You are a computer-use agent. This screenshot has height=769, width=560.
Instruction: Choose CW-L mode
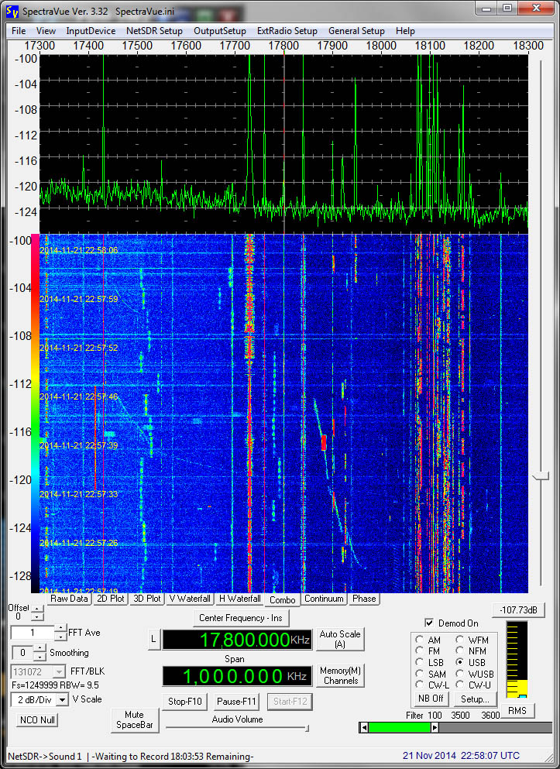(419, 685)
